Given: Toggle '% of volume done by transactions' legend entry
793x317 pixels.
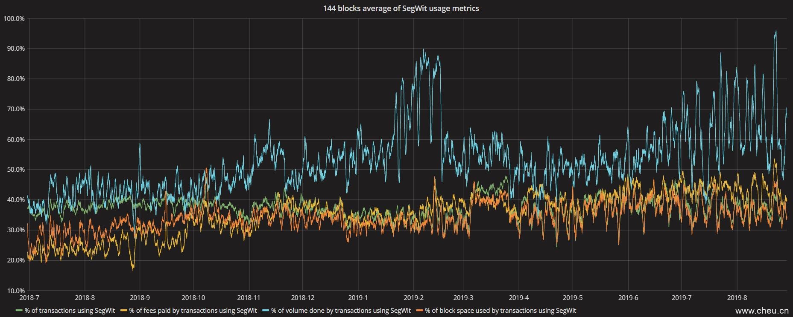Looking at the screenshot, I should pyautogui.click(x=341, y=311).
